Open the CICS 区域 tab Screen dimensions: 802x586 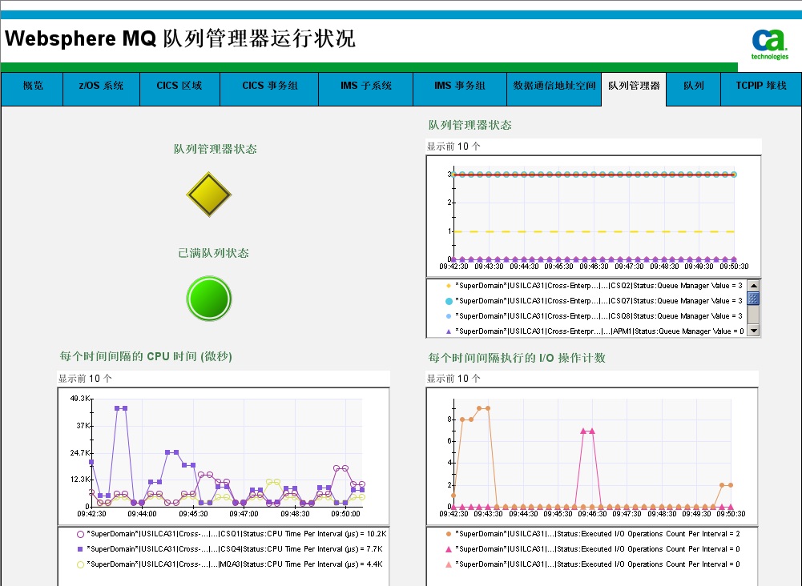tap(179, 86)
